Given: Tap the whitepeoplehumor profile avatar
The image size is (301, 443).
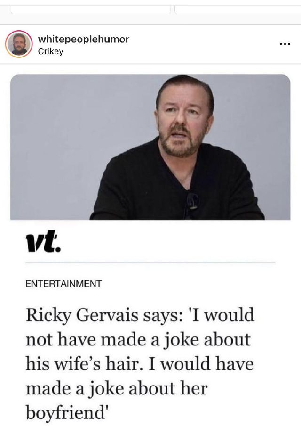Looking at the screenshot, I should click(19, 44).
